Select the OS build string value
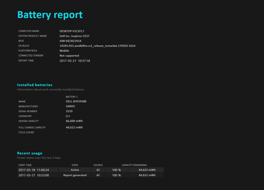The height and width of the screenshot is (190, 264). [97, 46]
